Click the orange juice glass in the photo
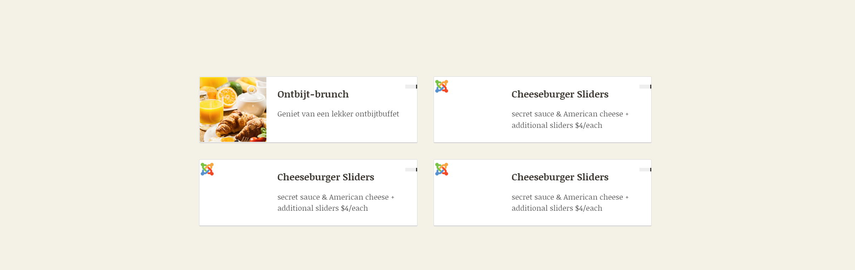Viewport: 855px width, 270px height. click(x=211, y=112)
